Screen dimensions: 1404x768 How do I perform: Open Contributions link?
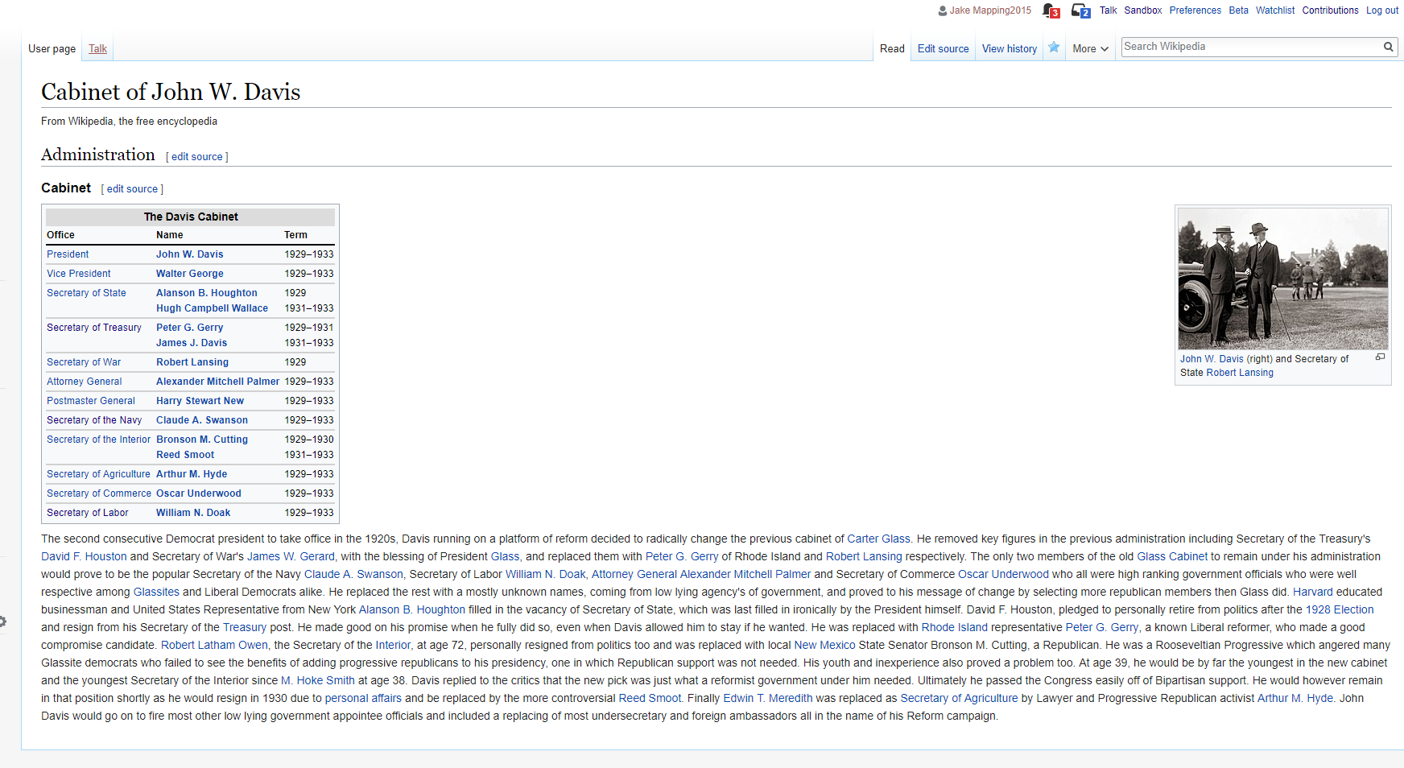pyautogui.click(x=1331, y=10)
